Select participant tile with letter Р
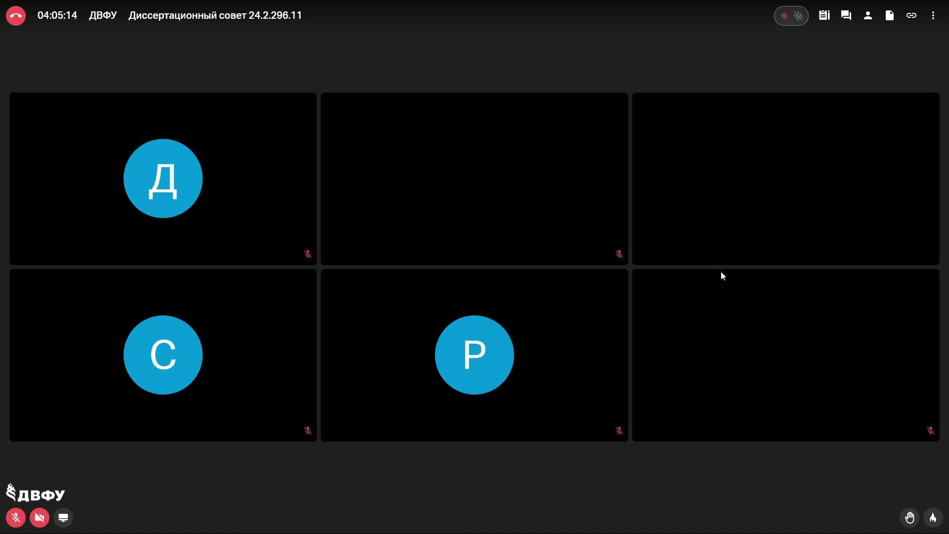 474,355
